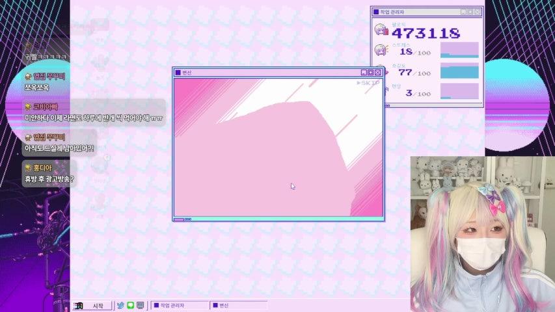Viewport: 555px width, 312px height.
Task: Click the follower number 473118
Action: [x=426, y=32]
